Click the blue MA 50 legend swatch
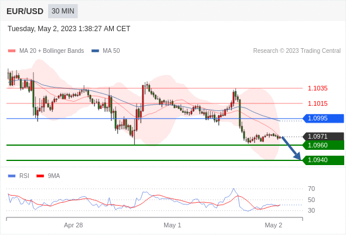 click(95, 51)
